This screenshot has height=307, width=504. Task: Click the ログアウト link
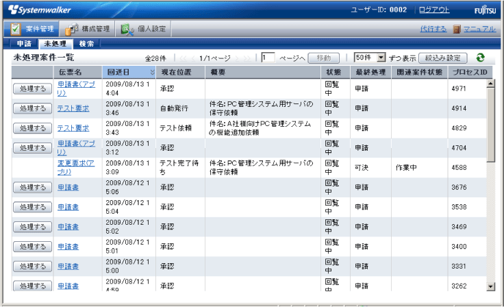(434, 10)
